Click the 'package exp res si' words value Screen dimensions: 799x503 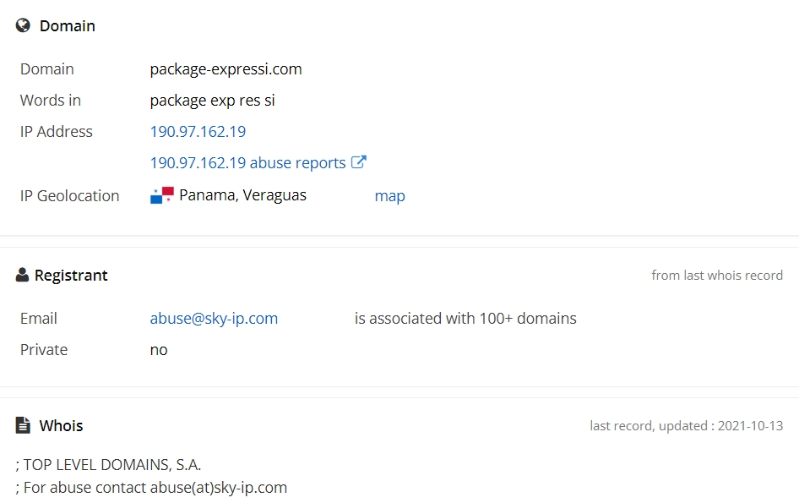point(213,101)
